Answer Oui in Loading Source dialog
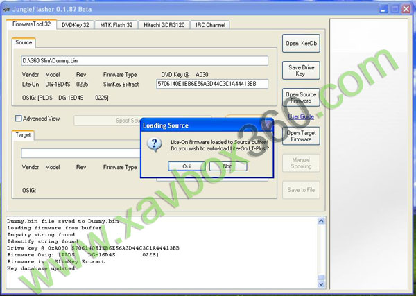 (x=187, y=166)
